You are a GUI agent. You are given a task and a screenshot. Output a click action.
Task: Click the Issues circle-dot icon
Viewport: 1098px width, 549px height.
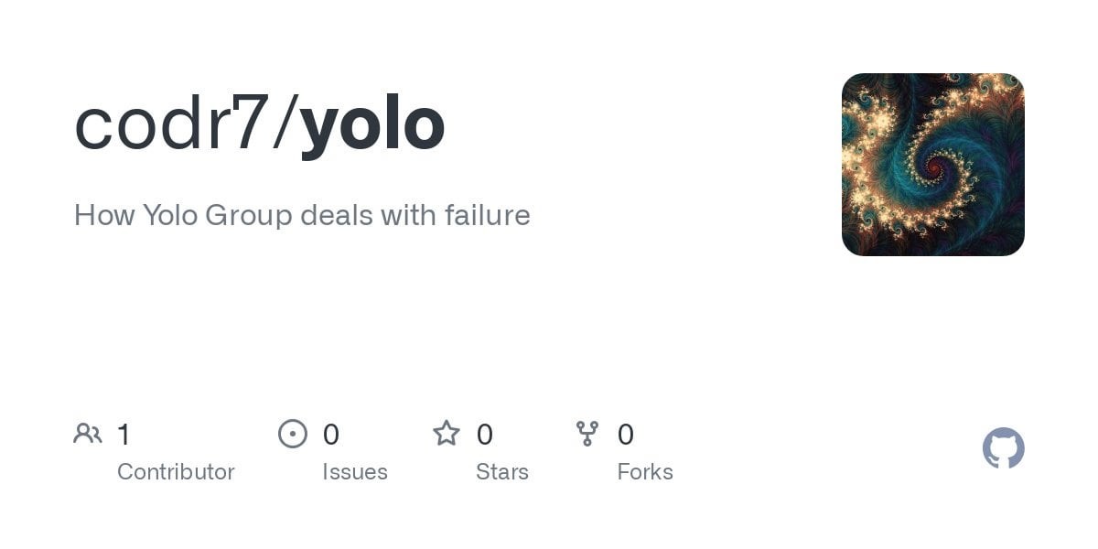pos(293,434)
